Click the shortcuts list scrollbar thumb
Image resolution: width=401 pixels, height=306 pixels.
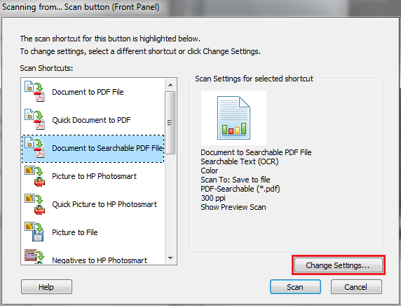[170, 123]
